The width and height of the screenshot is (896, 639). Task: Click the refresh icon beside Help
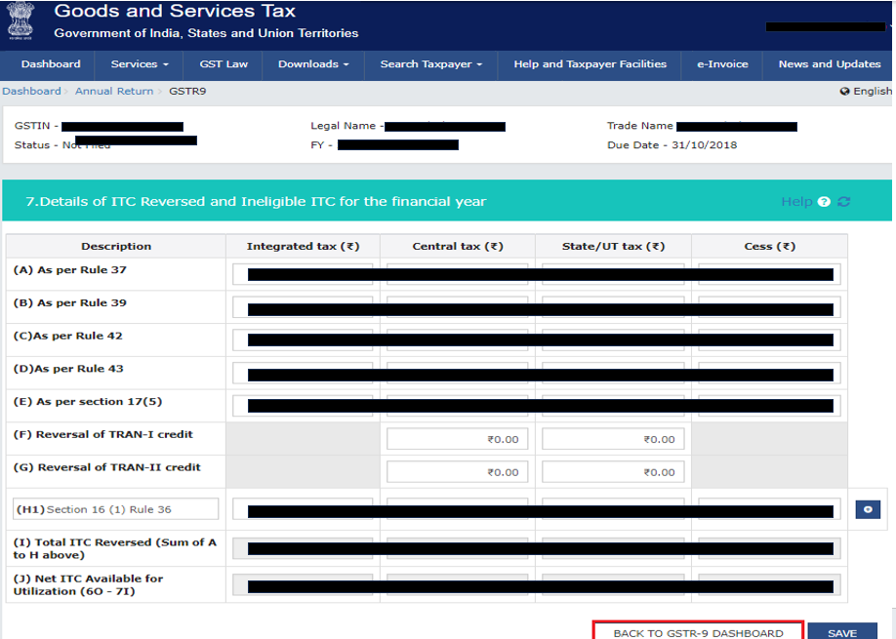click(x=844, y=202)
